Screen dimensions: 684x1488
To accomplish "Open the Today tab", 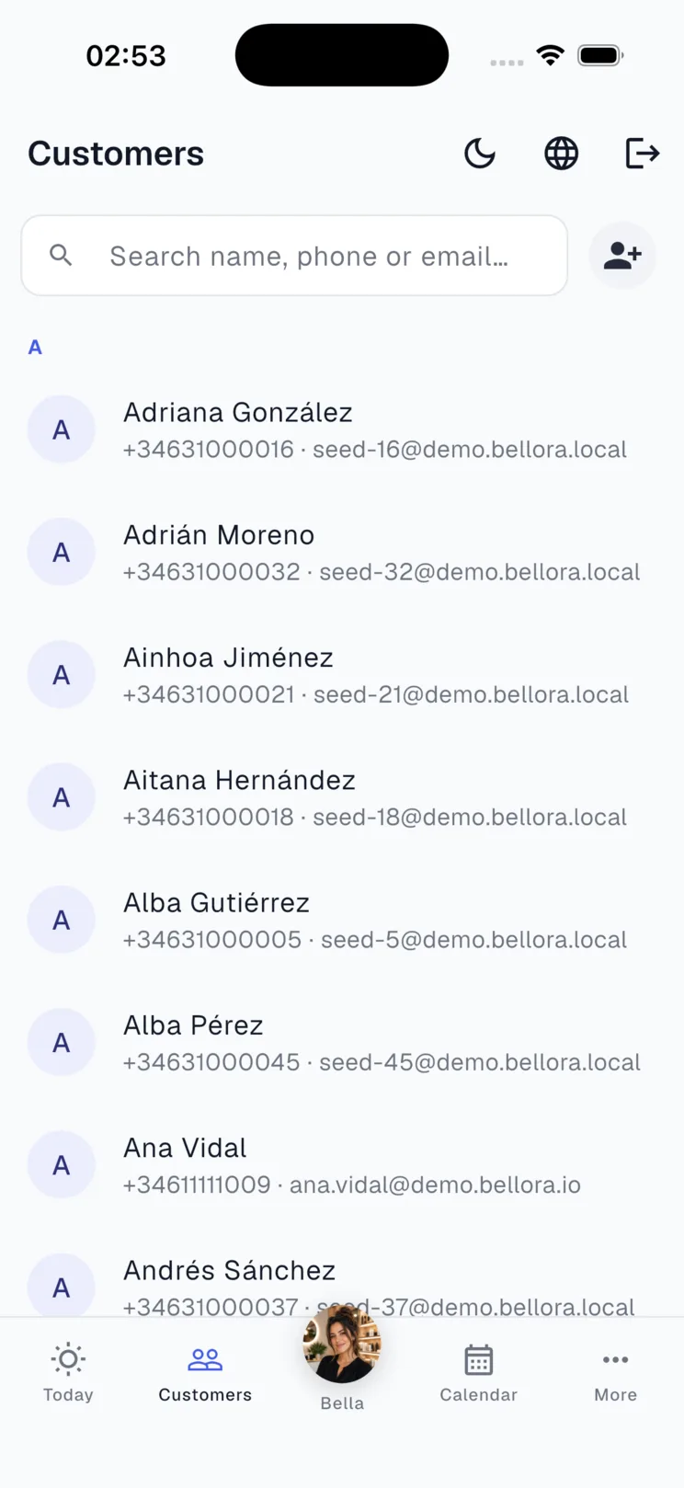I will 68,1372.
